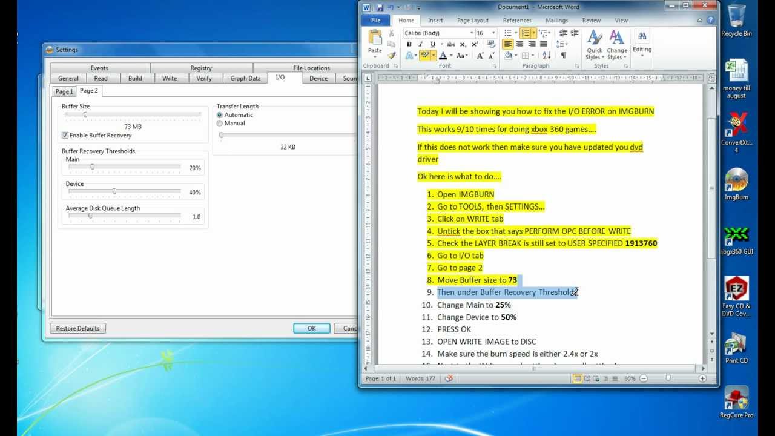Select Manual transfer length option
The image size is (775, 436).
pos(220,123)
